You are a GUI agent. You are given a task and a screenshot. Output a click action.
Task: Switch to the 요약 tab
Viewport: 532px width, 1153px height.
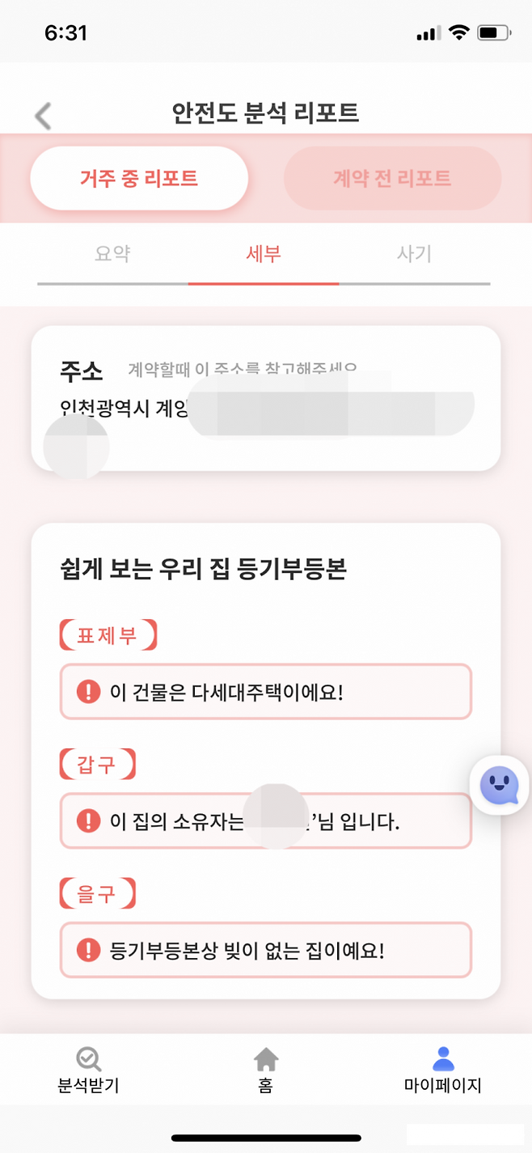[x=112, y=253]
